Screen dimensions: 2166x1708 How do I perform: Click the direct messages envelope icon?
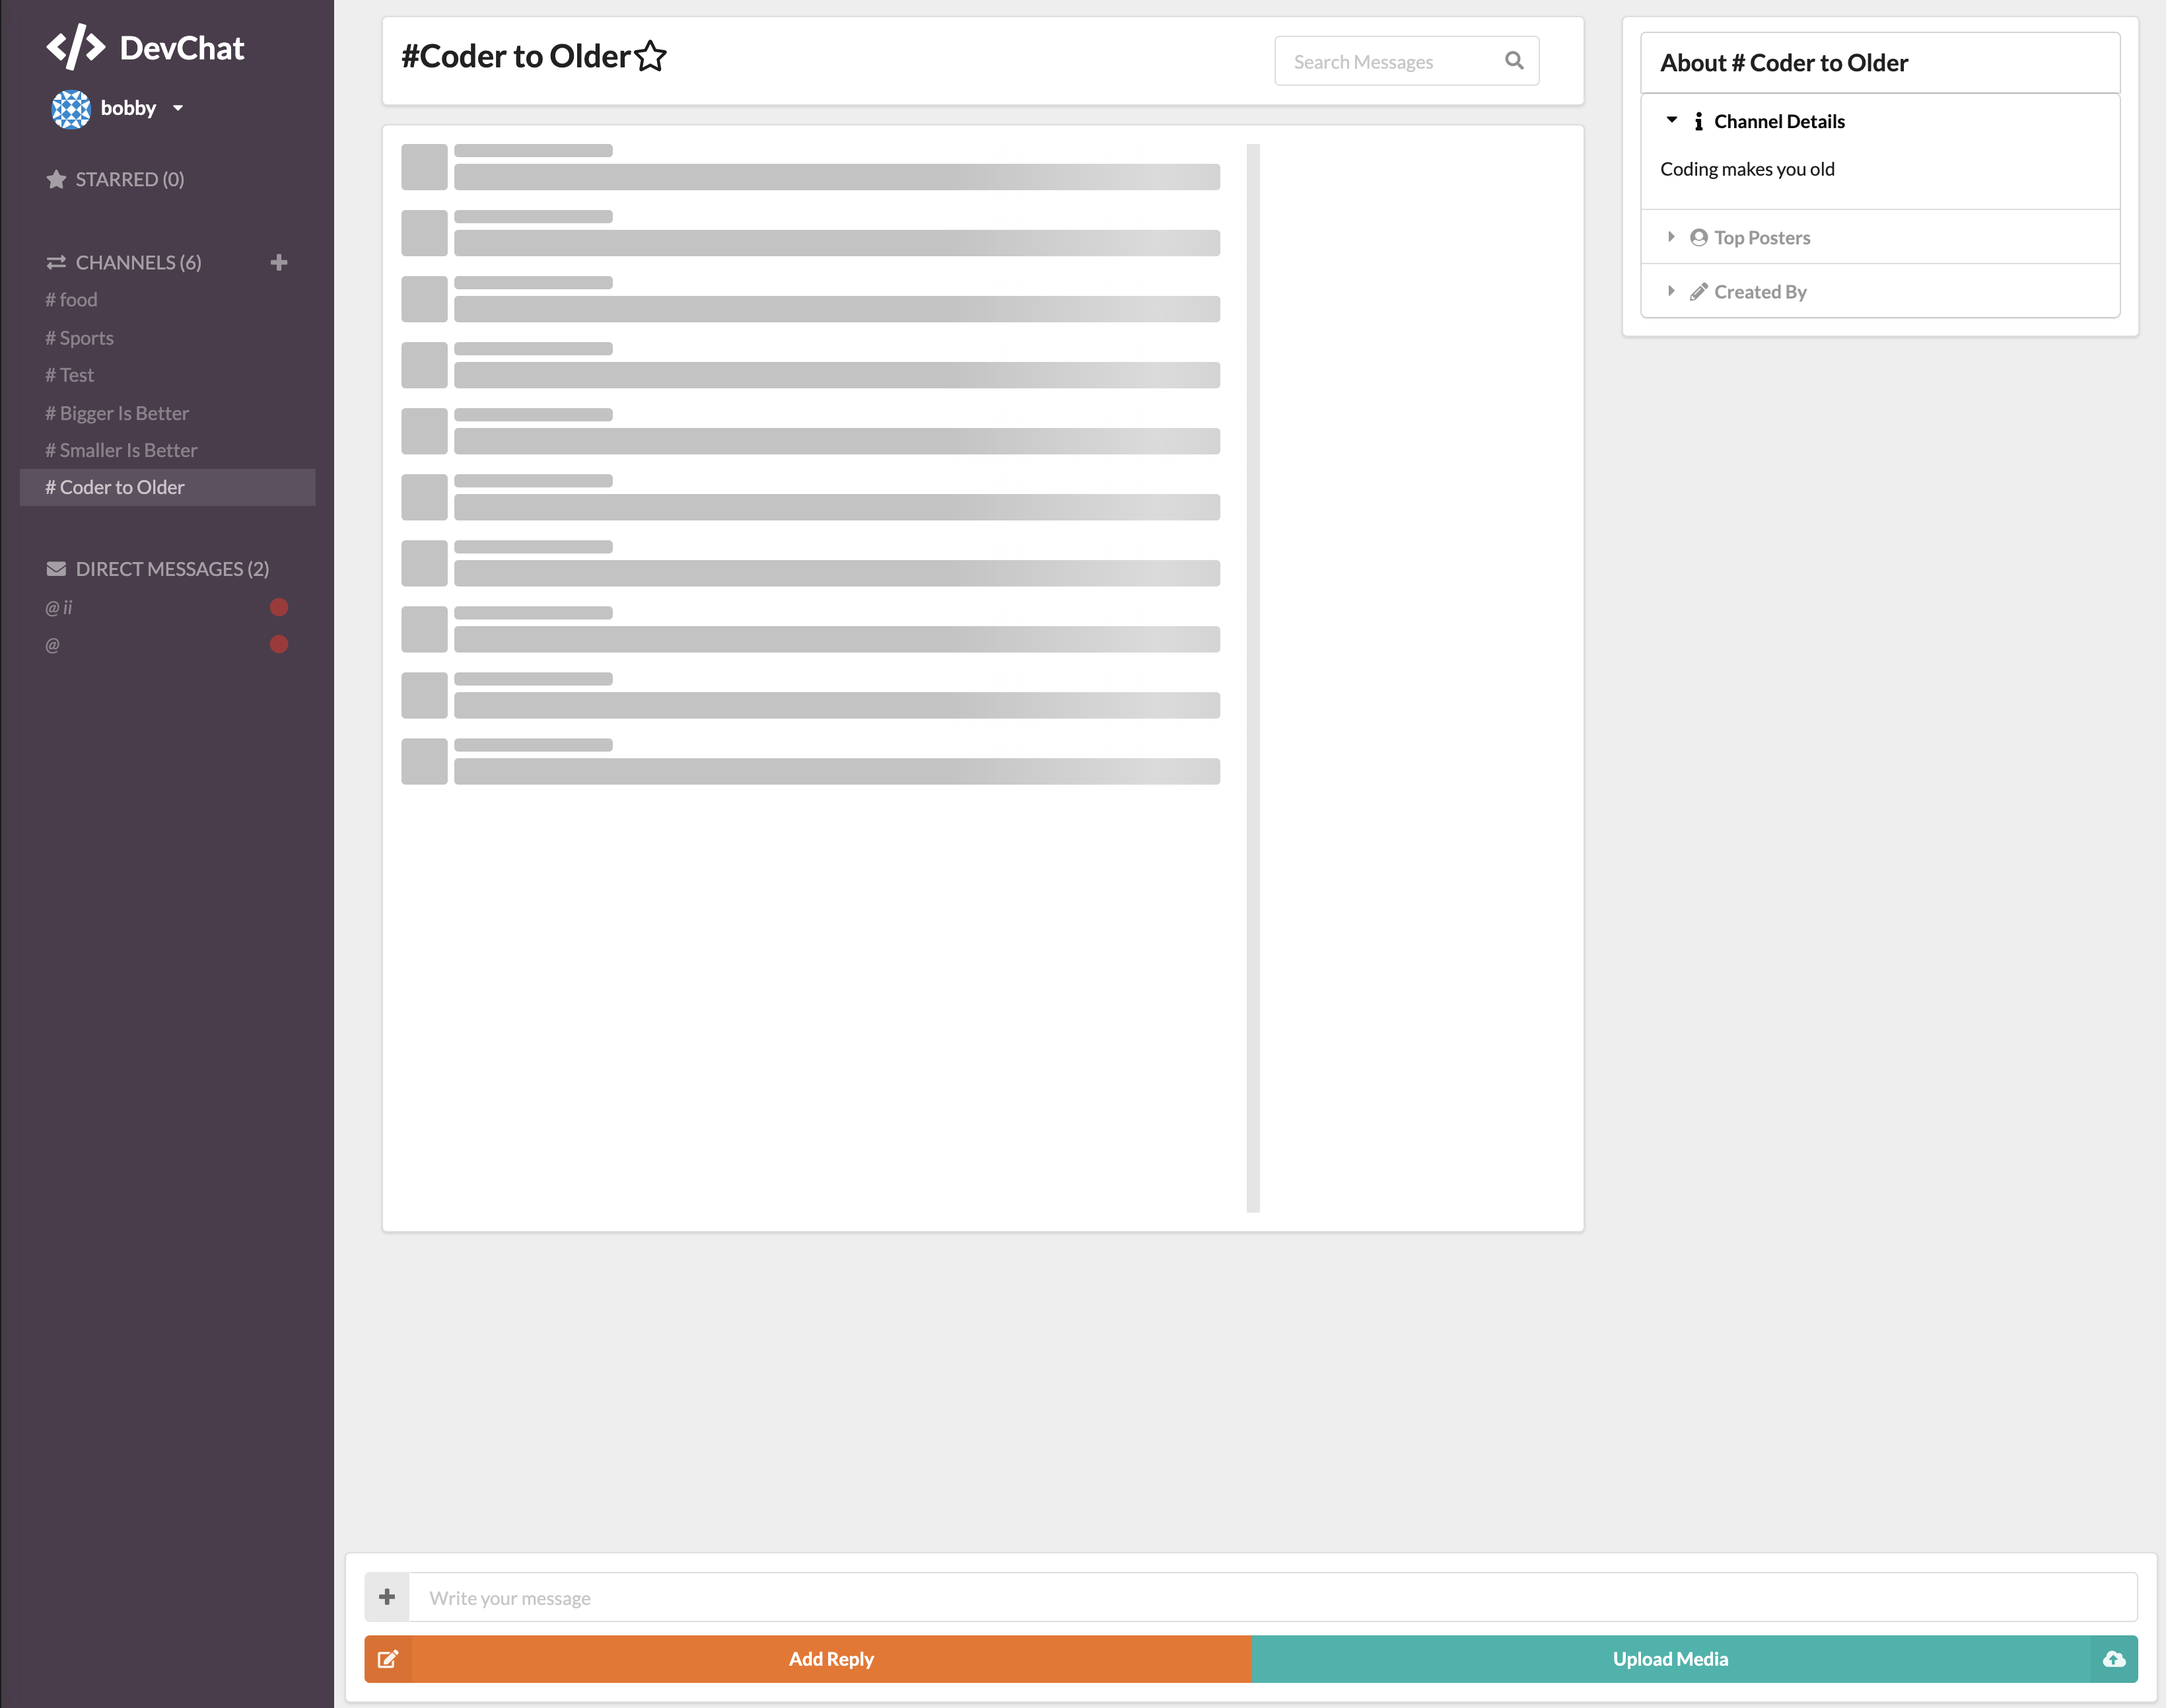(x=56, y=569)
